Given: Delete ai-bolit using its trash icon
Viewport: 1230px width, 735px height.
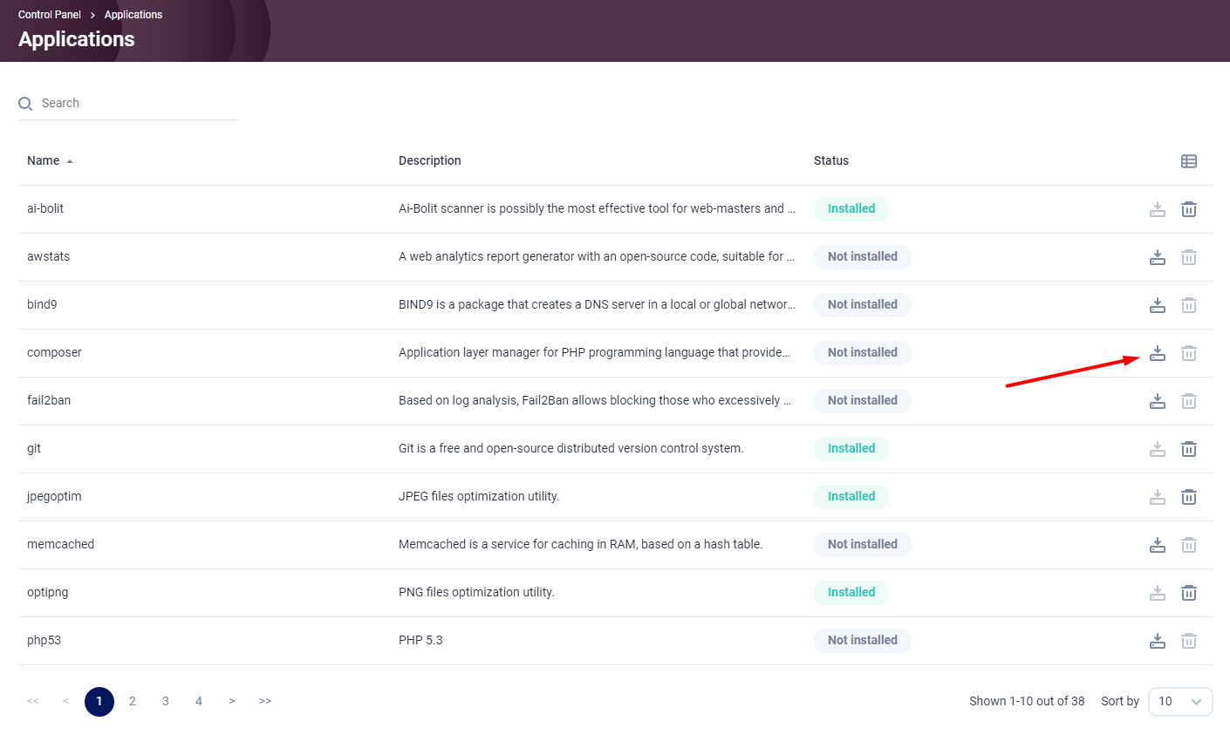Looking at the screenshot, I should point(1189,209).
